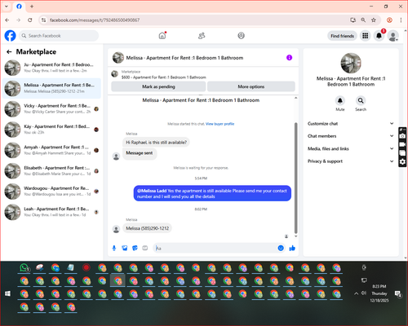This screenshot has width=408, height=326.
Task: Click the install app icon in address bar
Action: click(x=353, y=20)
